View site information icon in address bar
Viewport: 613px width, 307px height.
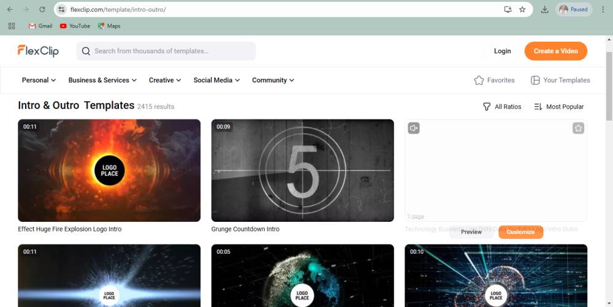click(61, 9)
